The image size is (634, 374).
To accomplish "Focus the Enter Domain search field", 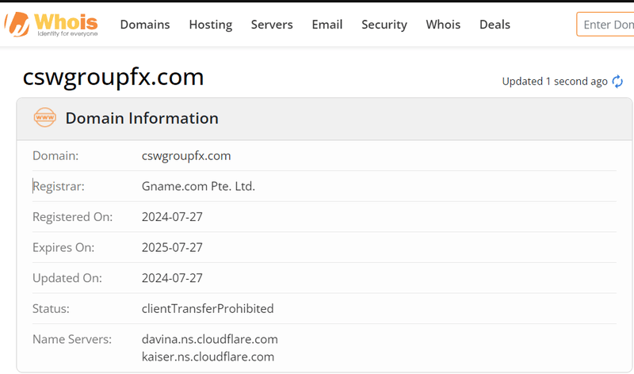I will click(x=605, y=25).
